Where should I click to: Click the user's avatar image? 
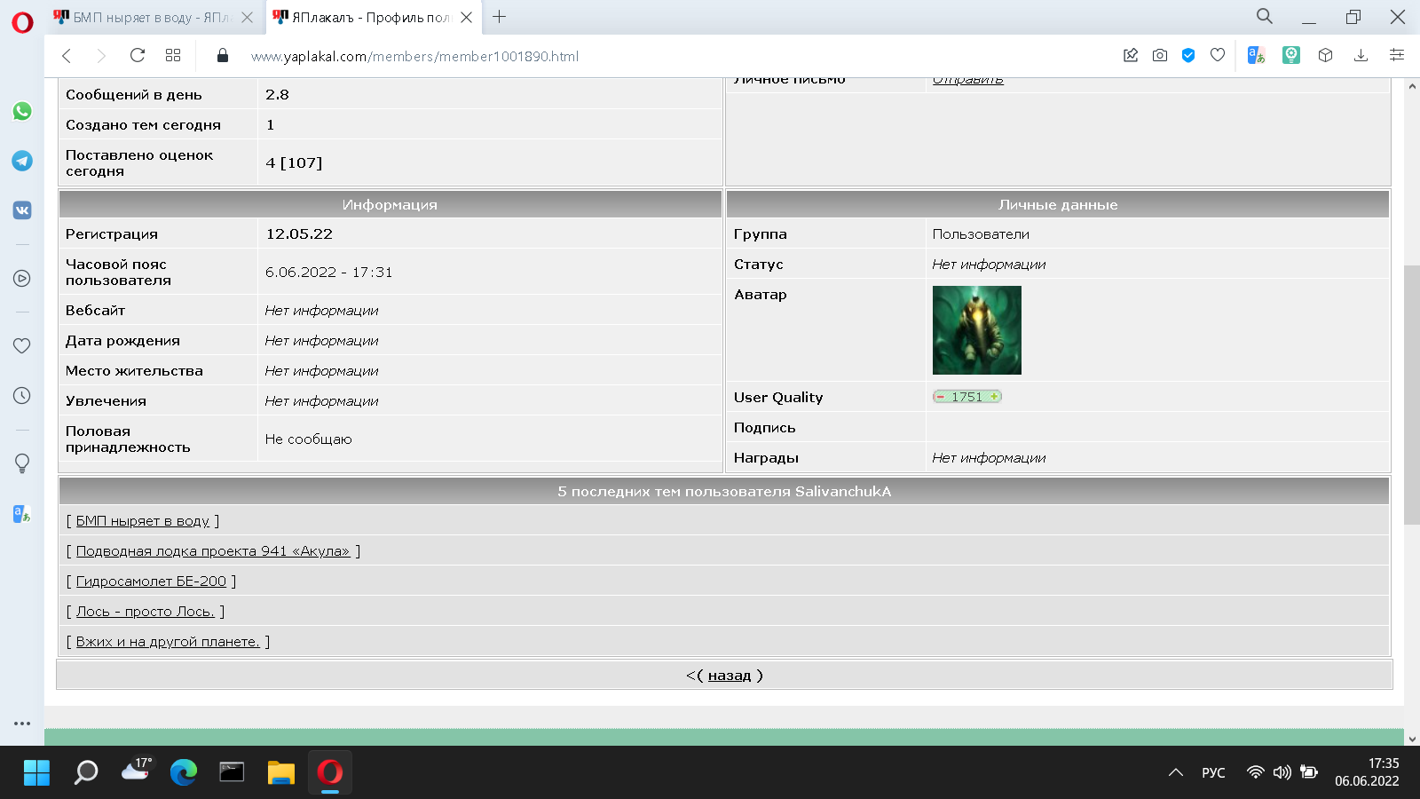(x=977, y=330)
